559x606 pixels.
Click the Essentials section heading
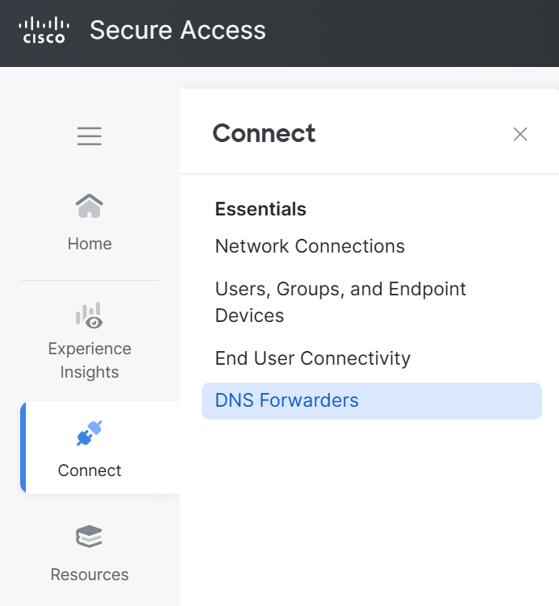(x=261, y=209)
